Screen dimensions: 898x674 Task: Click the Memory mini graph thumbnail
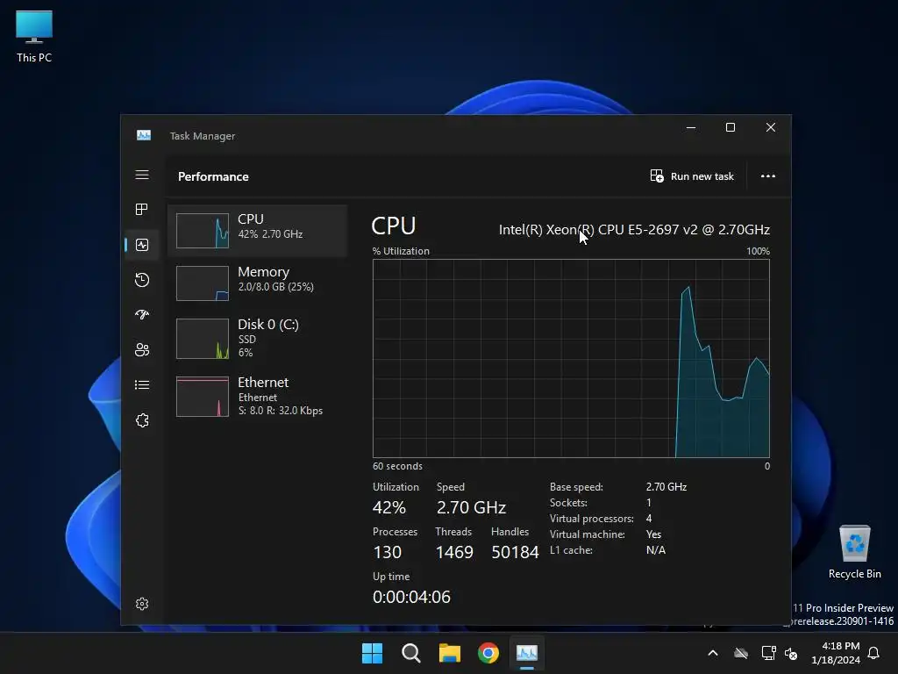pyautogui.click(x=203, y=283)
